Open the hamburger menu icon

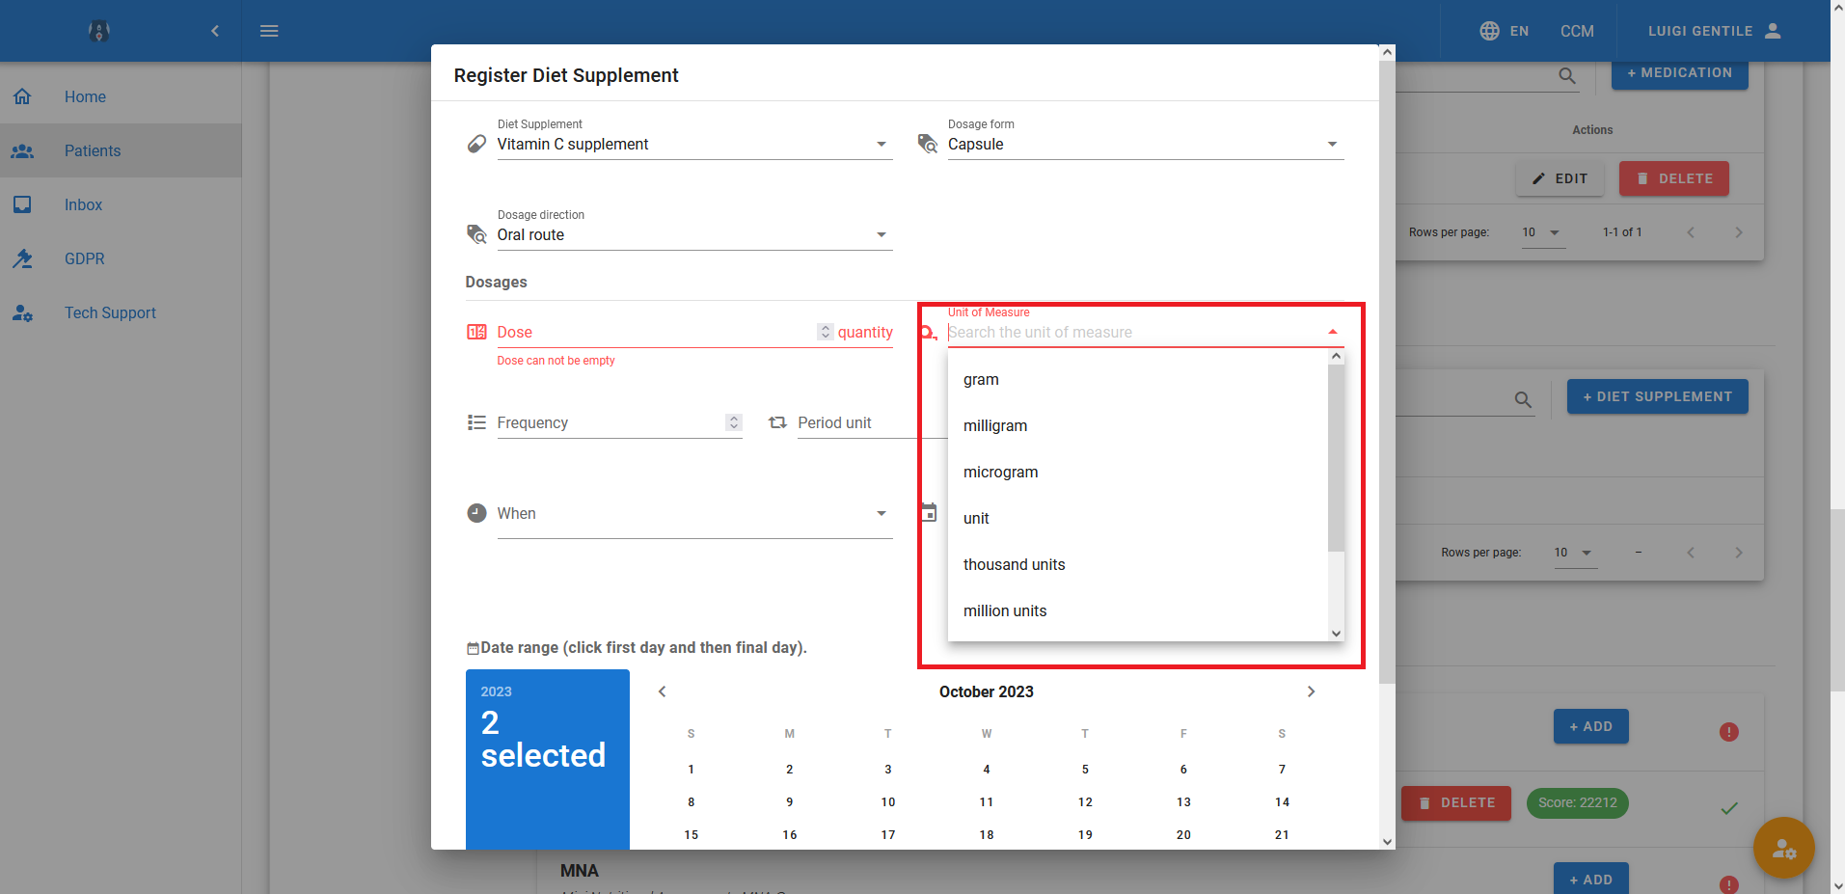[x=269, y=31]
